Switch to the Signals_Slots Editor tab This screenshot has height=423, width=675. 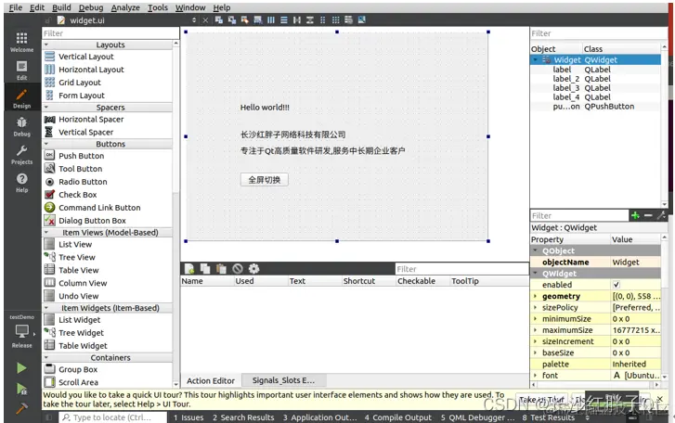tap(283, 380)
